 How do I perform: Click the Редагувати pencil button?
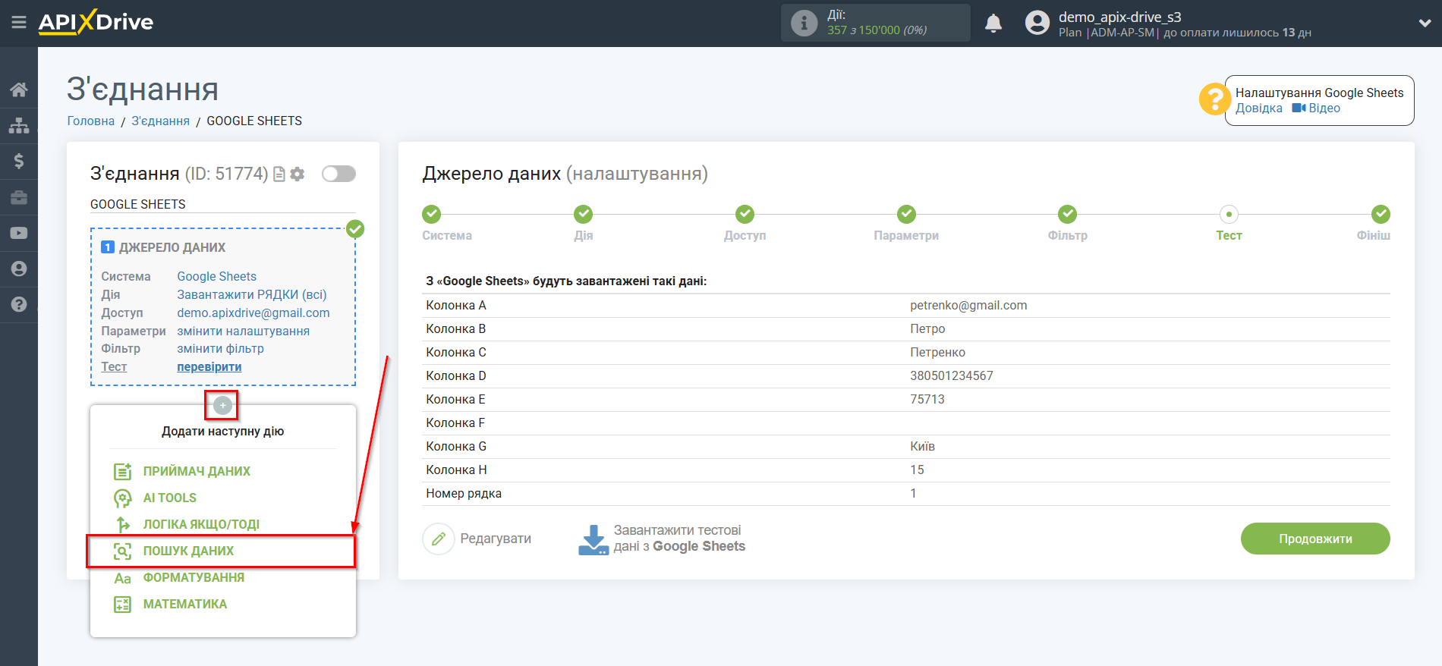tap(478, 539)
